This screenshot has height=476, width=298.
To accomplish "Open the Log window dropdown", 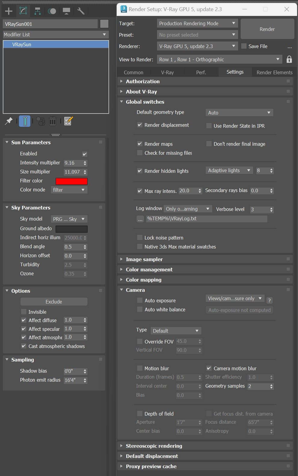I will tap(188, 209).
